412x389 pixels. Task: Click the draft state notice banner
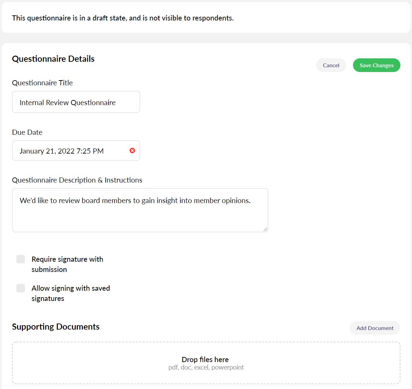pos(123,18)
